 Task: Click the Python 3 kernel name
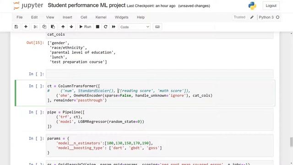266,17
